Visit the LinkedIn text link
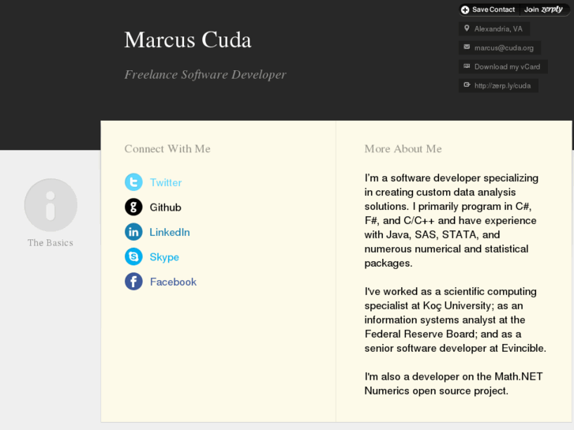This screenshot has height=430, width=574. click(x=170, y=232)
